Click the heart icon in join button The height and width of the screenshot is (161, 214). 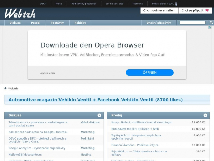(207, 10)
